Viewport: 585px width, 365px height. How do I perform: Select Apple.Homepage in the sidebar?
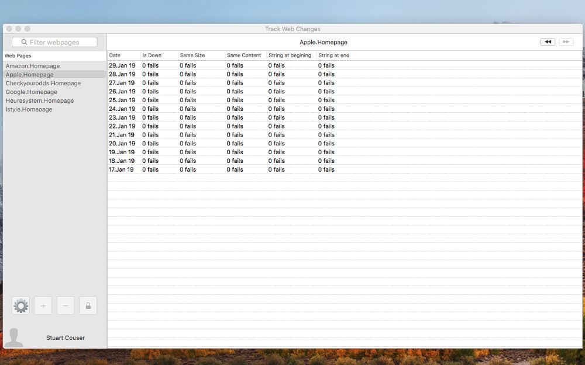[54, 75]
